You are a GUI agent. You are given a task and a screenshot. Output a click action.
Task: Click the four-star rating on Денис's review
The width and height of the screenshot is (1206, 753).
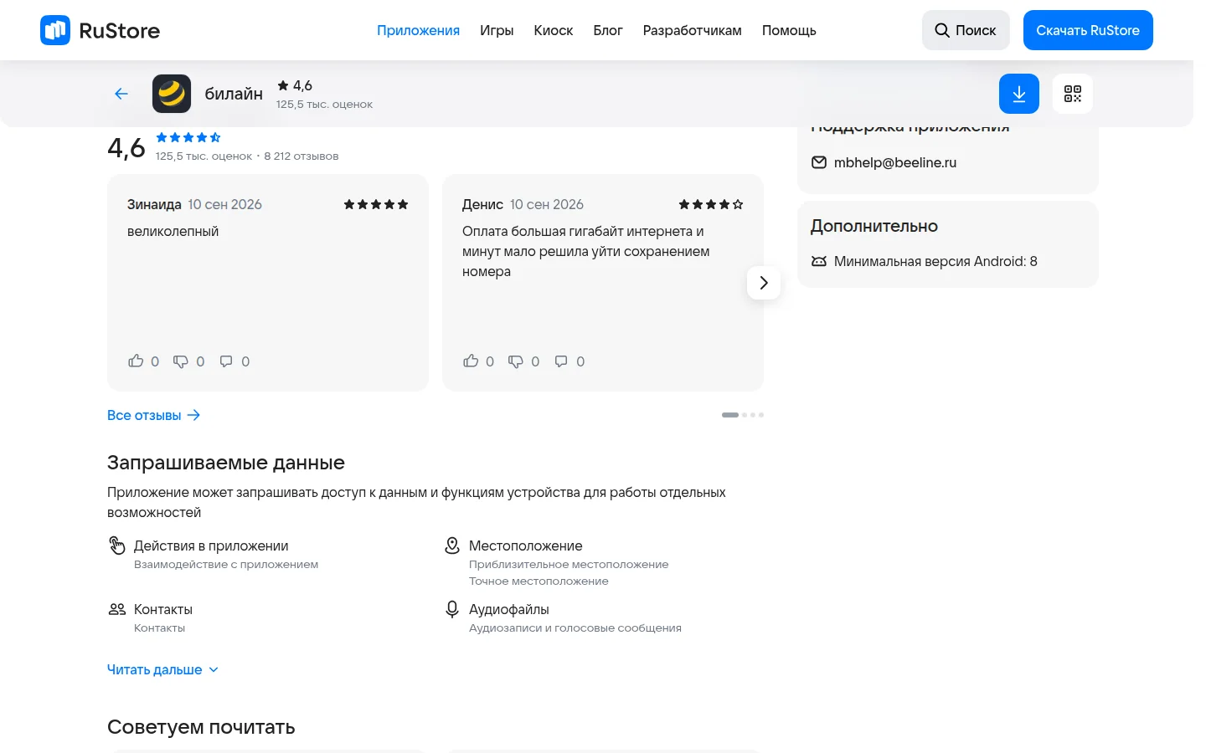[711, 204]
